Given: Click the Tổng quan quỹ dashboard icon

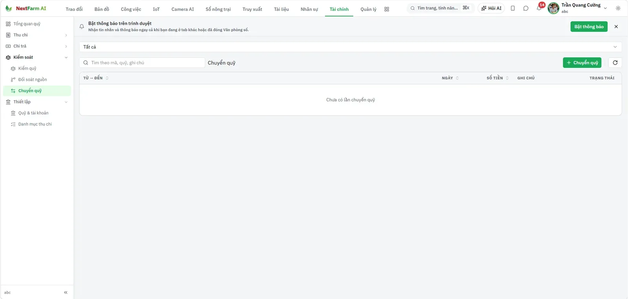Looking at the screenshot, I should tap(8, 24).
